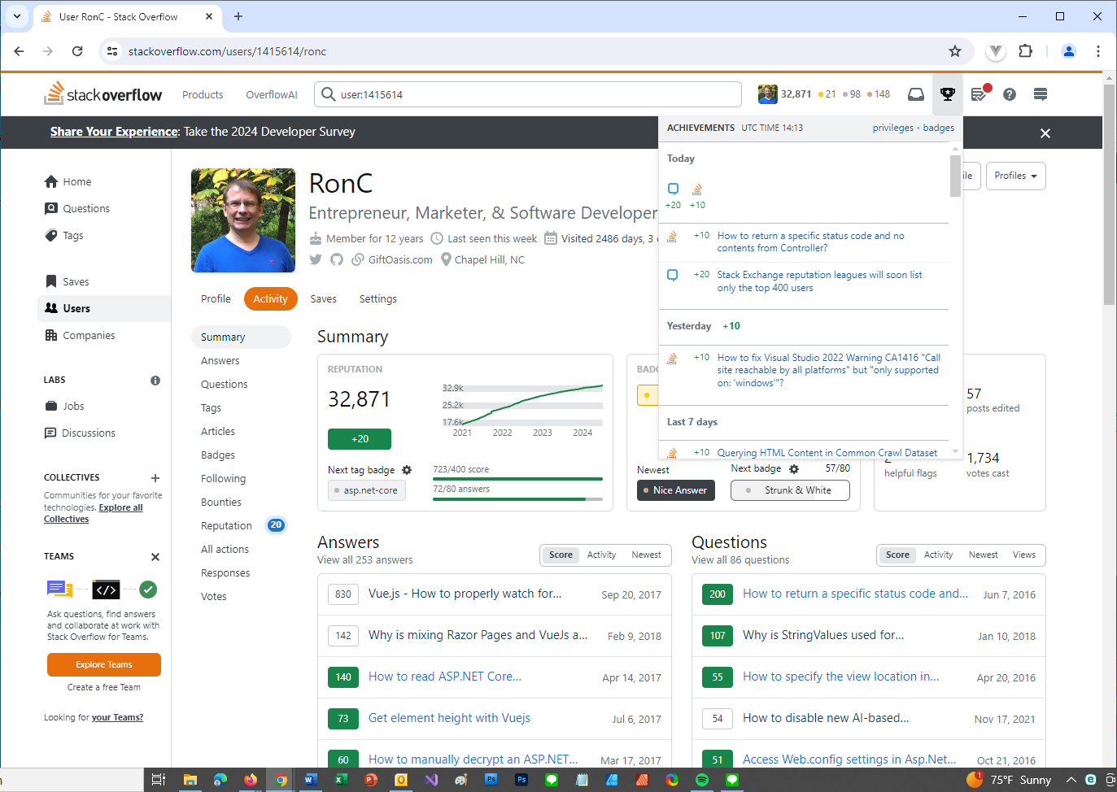Launch File Explorer from taskbar

pyautogui.click(x=190, y=780)
